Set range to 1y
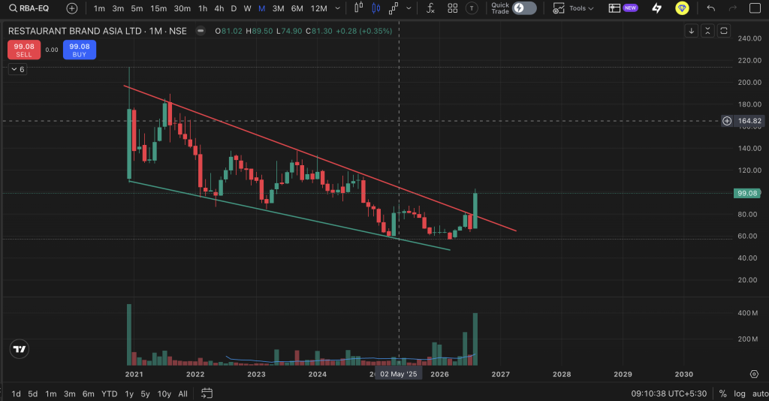 pyautogui.click(x=129, y=393)
